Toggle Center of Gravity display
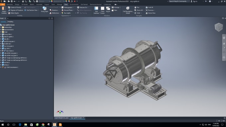226x127 pixels. [15, 7]
